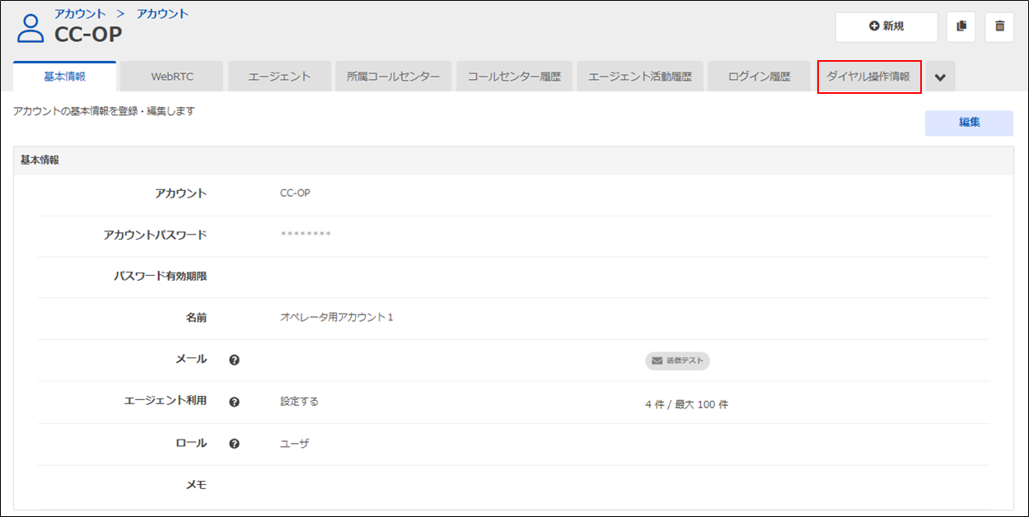The image size is (1029, 517).
Task: Open the コールセンター履歴 tab
Action: click(x=514, y=77)
